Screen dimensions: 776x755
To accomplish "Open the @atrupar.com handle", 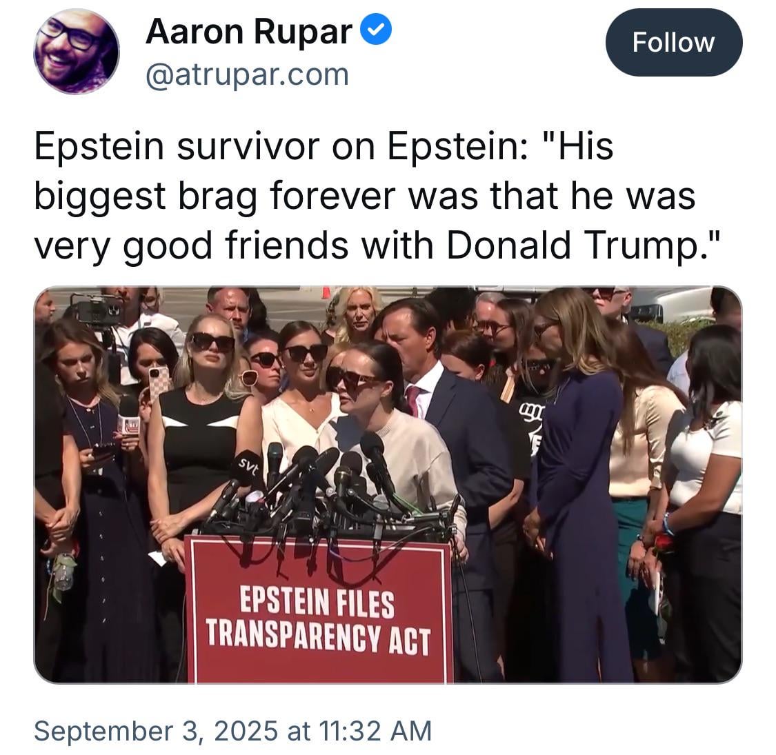I will (248, 75).
